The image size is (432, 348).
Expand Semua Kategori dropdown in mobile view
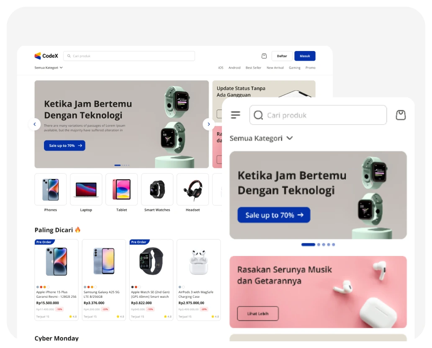pos(261,138)
